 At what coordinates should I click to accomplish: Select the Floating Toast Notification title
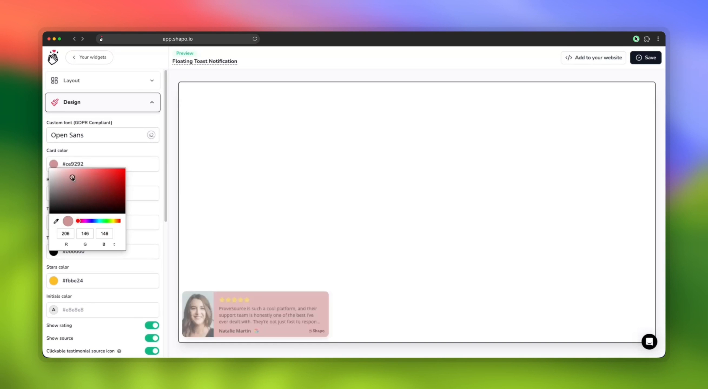204,61
